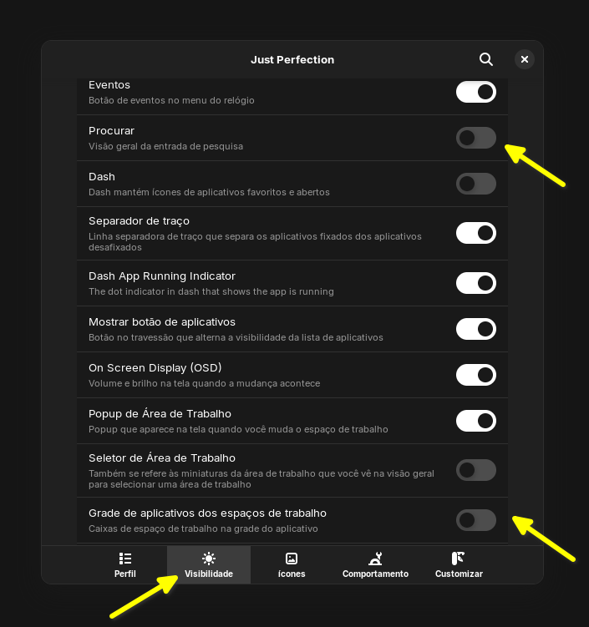Toggle Popup de Área de Trabalho
Screen dimensions: 589x627
tap(476, 421)
